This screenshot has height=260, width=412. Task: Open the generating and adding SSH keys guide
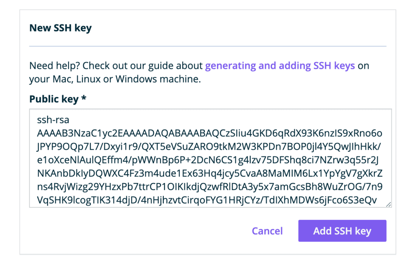[280, 66]
